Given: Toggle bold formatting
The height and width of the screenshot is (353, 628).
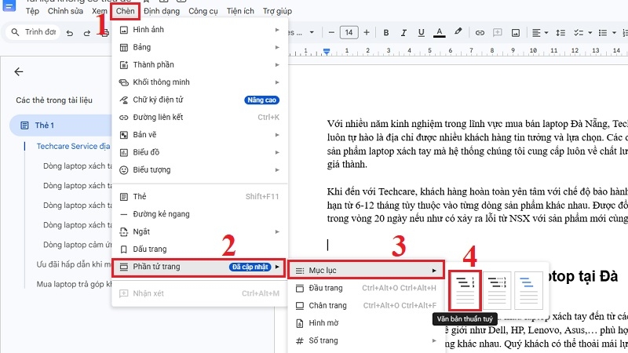Looking at the screenshot, I should [x=386, y=32].
